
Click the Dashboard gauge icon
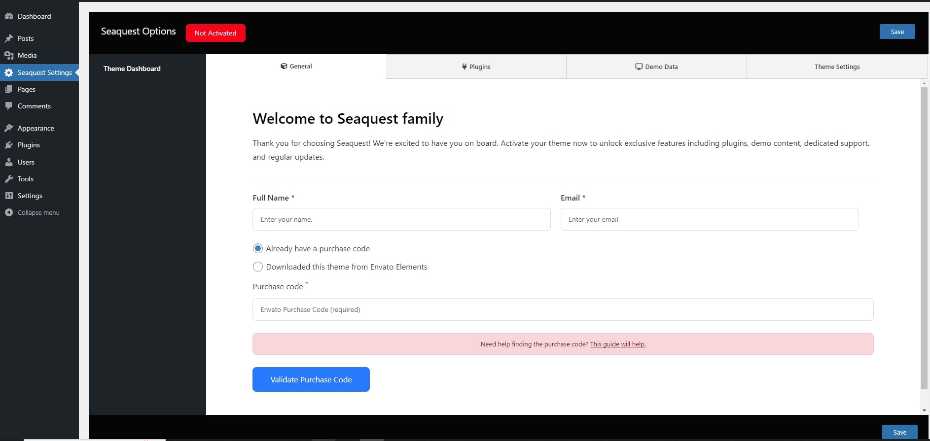[x=9, y=16]
